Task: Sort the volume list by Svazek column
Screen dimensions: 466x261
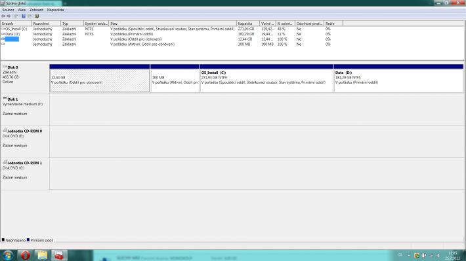Action: click(16, 24)
